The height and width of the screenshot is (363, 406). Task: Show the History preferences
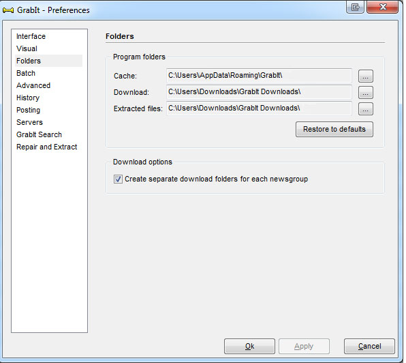[28, 98]
